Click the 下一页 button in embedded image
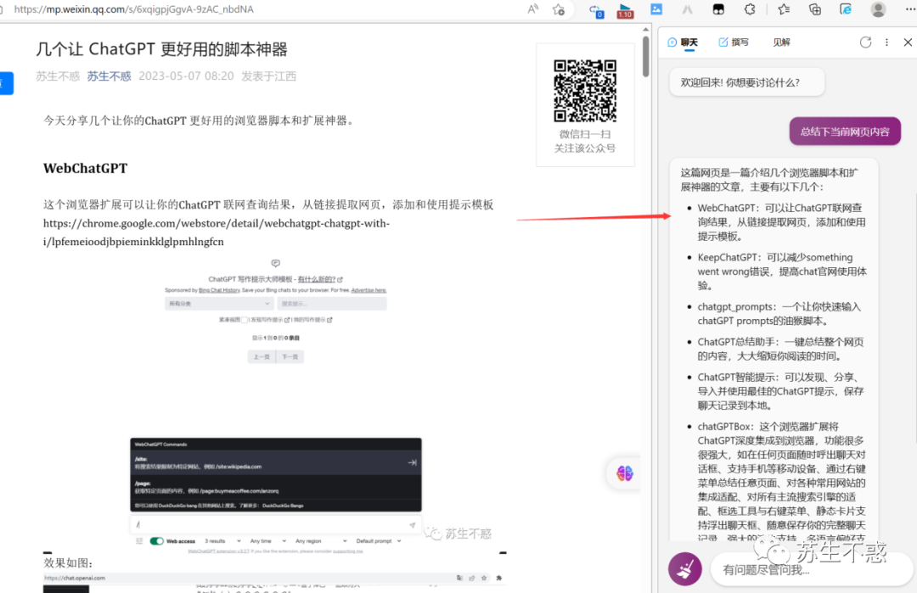917x593 pixels. pos(290,356)
